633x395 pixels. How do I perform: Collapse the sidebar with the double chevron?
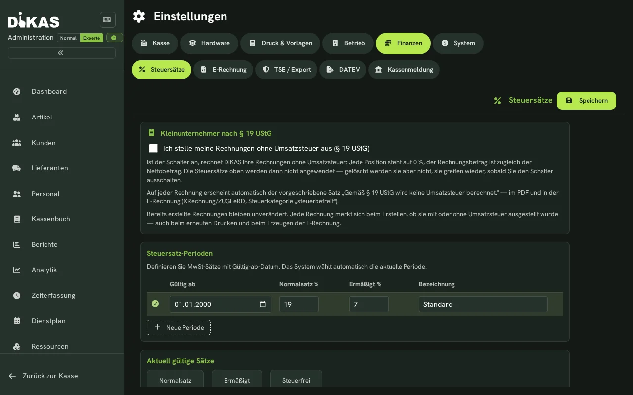[62, 53]
